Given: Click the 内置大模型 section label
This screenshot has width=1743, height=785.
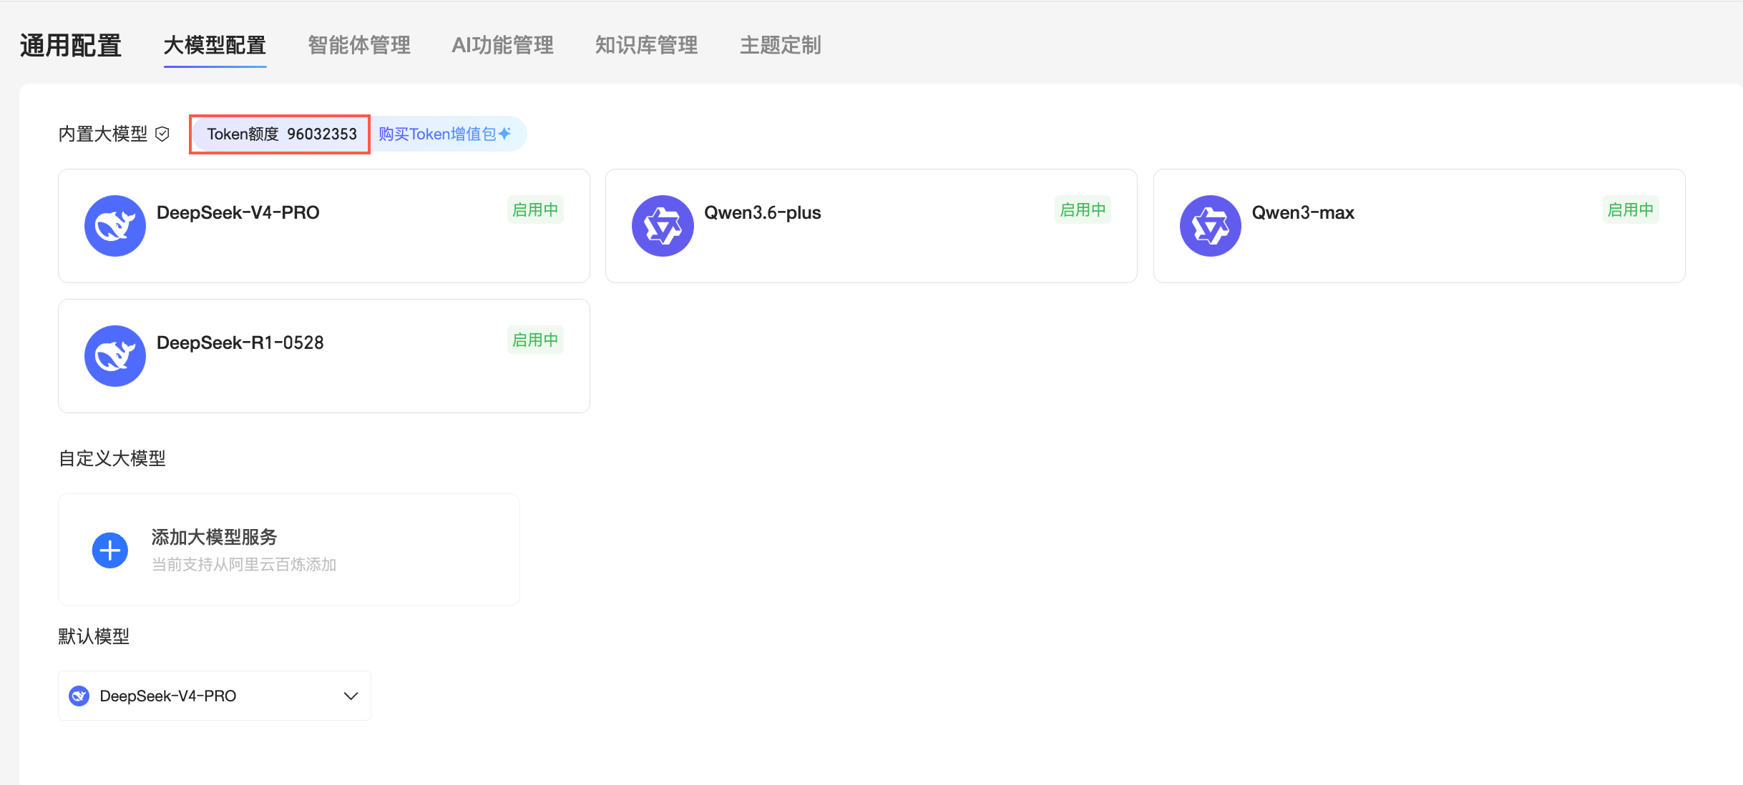Looking at the screenshot, I should pyautogui.click(x=103, y=134).
